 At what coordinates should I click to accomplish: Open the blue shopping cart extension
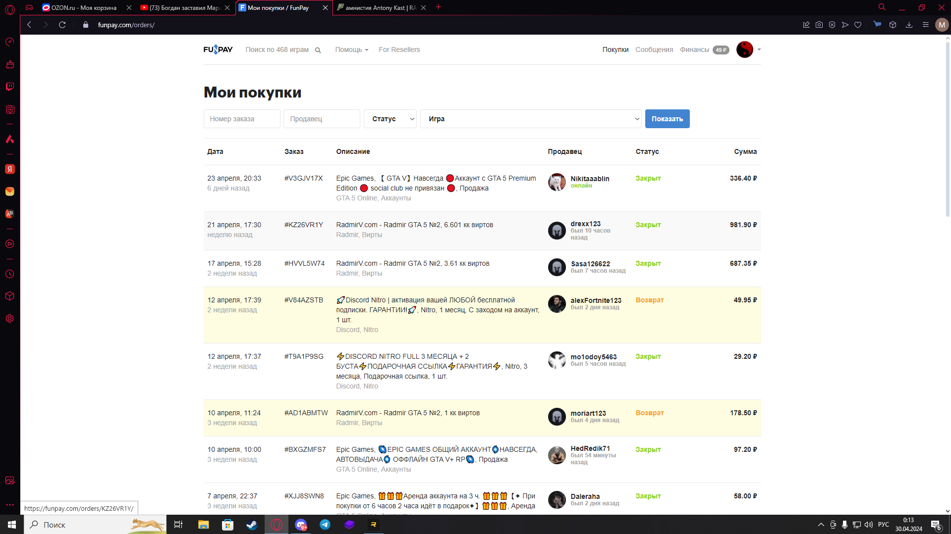877,24
